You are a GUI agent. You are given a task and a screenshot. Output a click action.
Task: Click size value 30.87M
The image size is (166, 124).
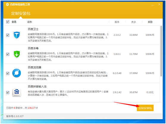[133, 92]
